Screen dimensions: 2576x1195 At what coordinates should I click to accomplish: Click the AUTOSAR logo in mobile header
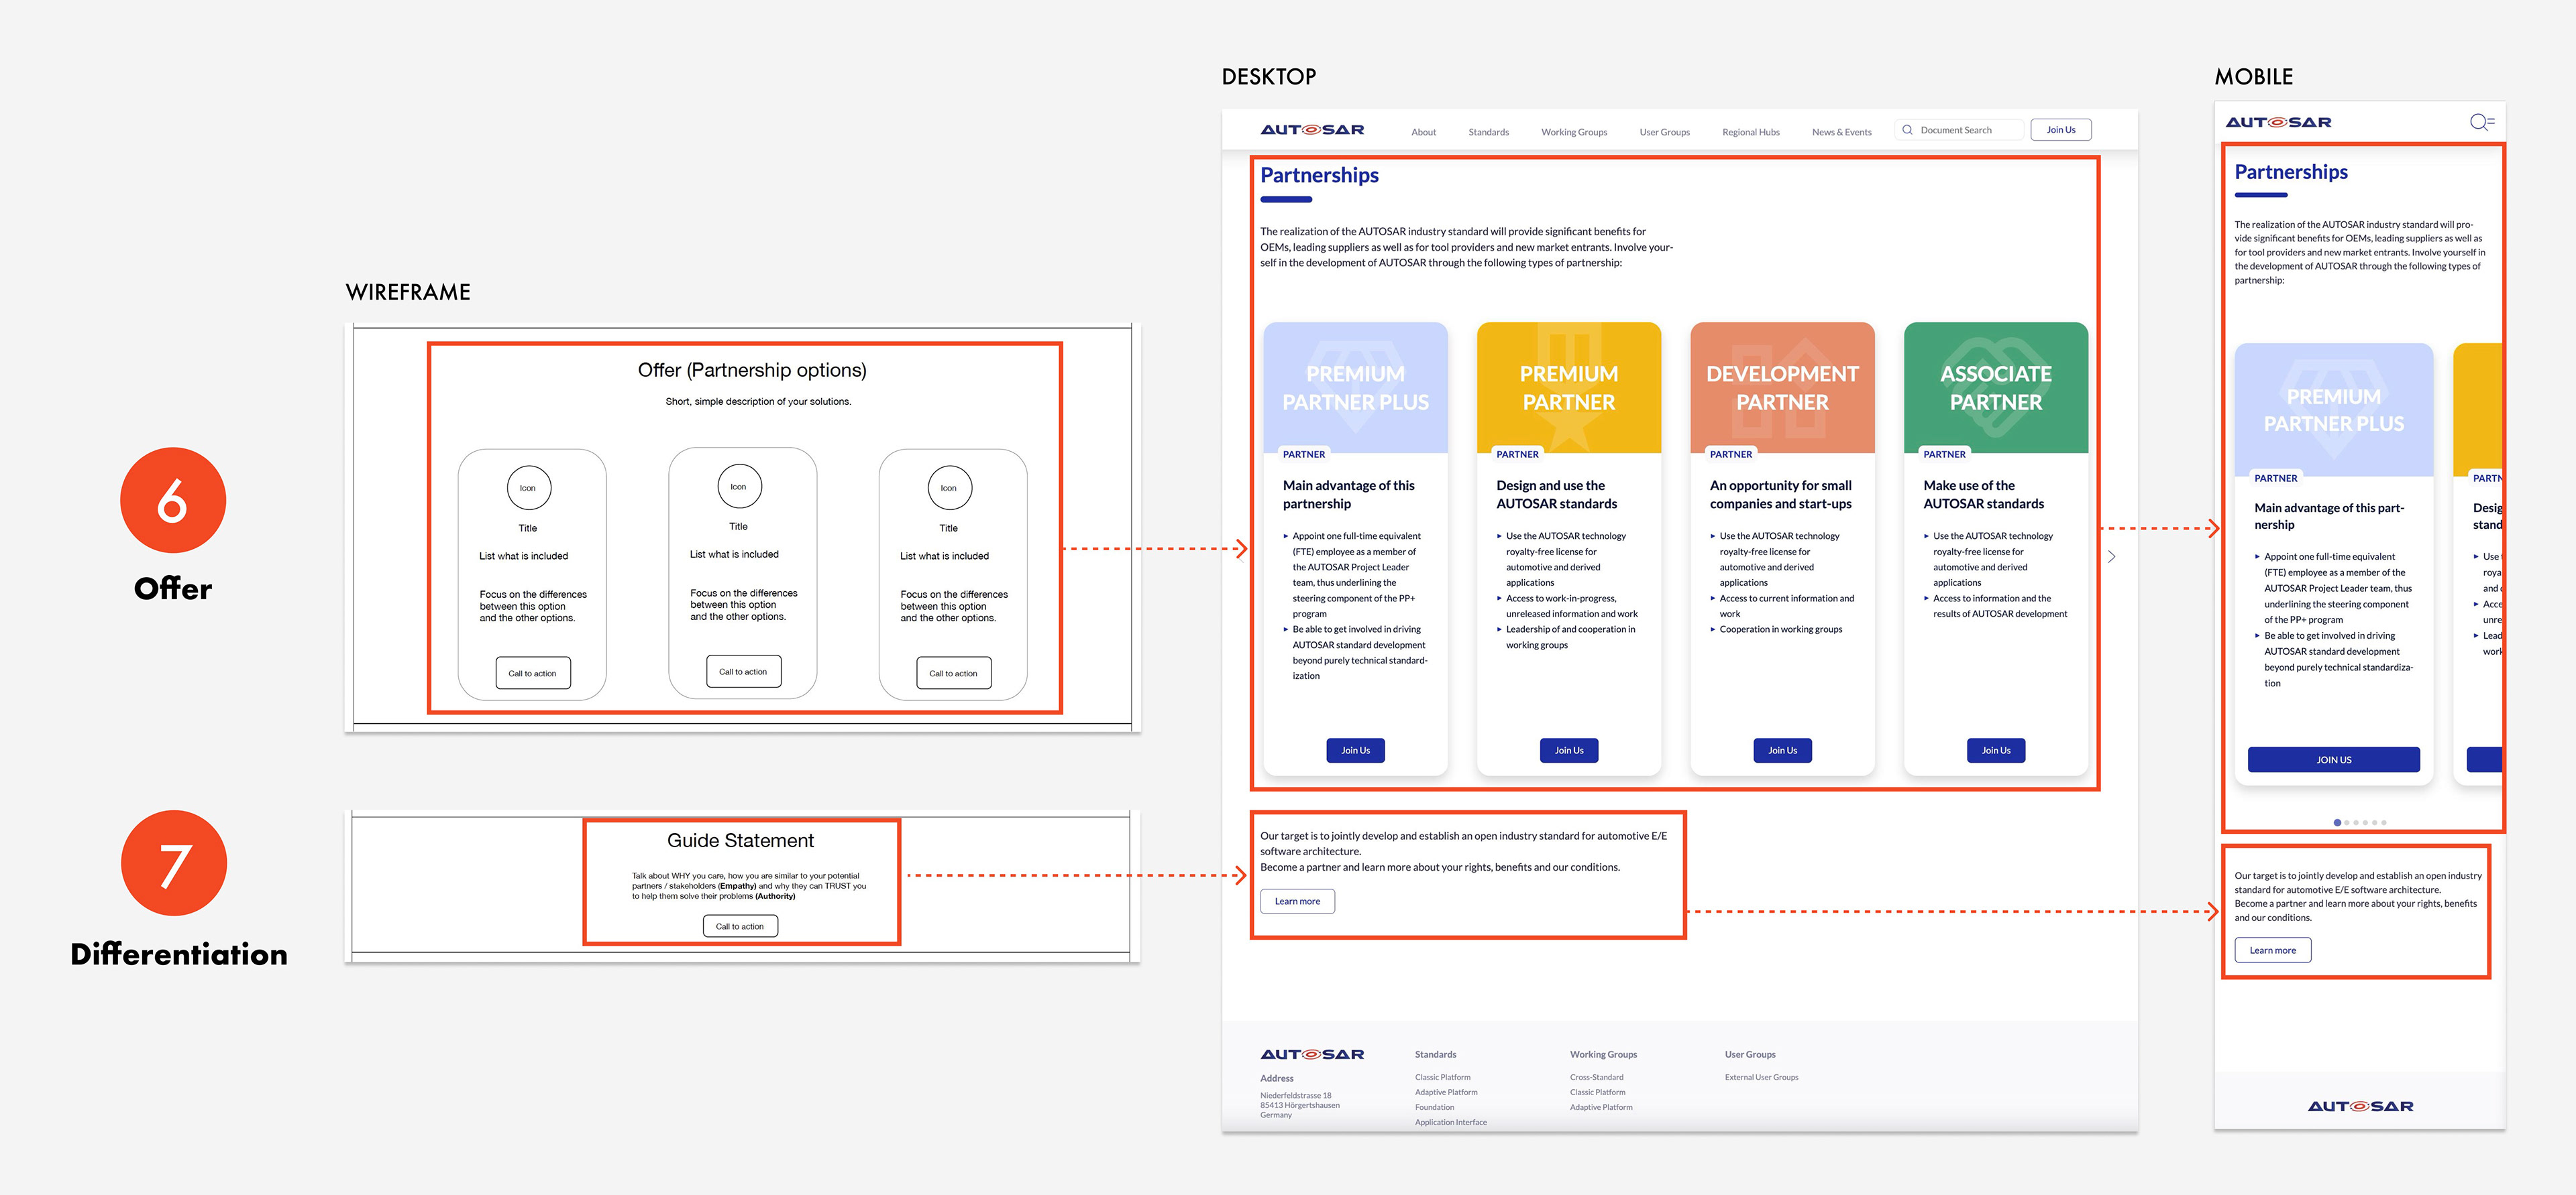(2278, 122)
